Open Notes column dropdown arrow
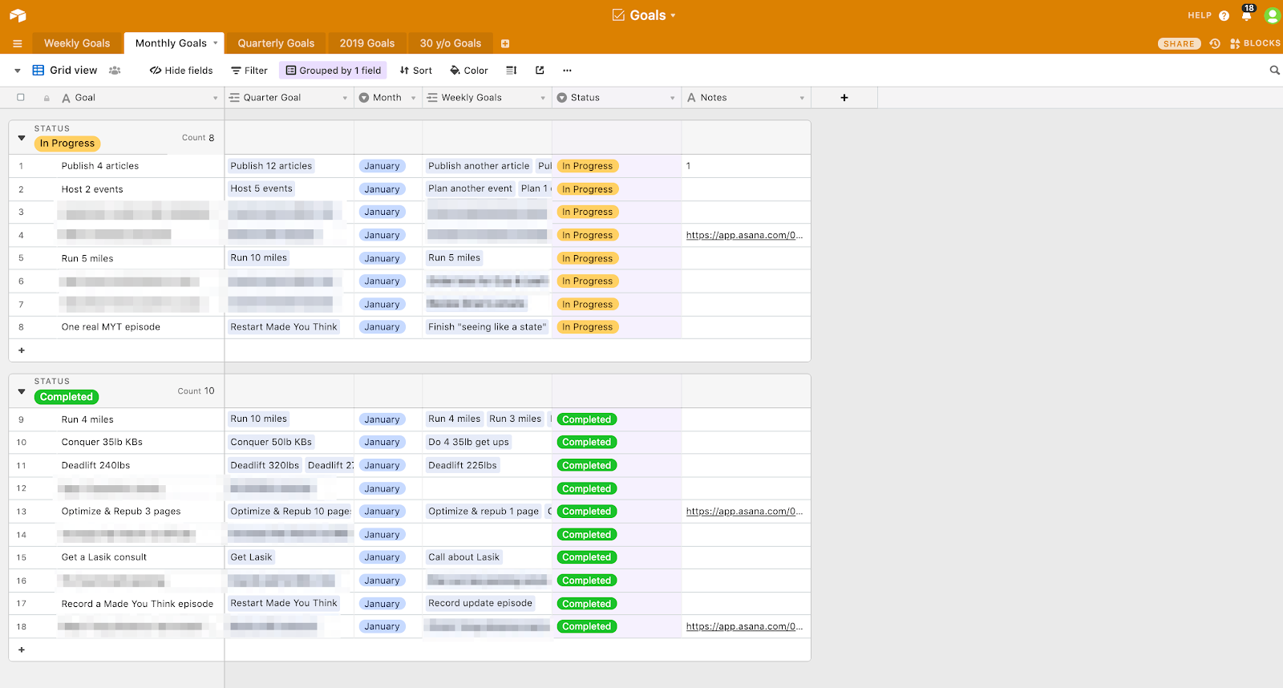 pyautogui.click(x=802, y=98)
